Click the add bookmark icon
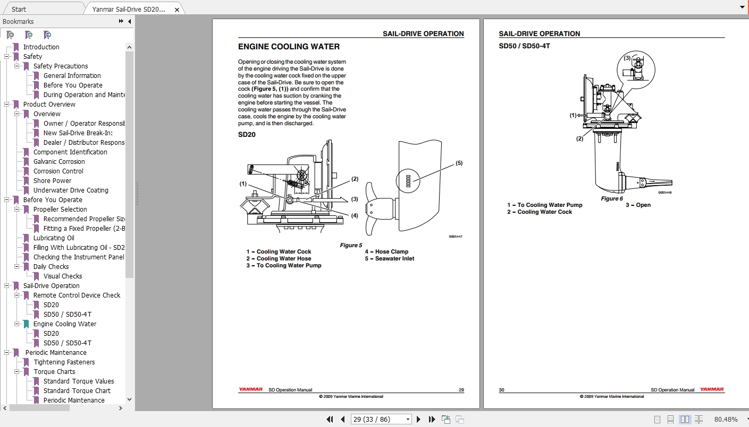This screenshot has height=427, width=749. coord(28,34)
